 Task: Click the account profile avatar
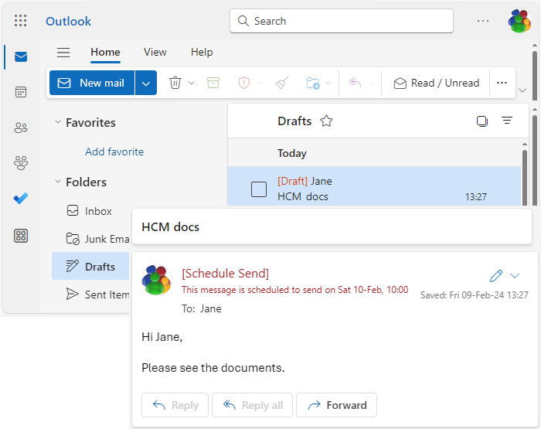(x=519, y=21)
